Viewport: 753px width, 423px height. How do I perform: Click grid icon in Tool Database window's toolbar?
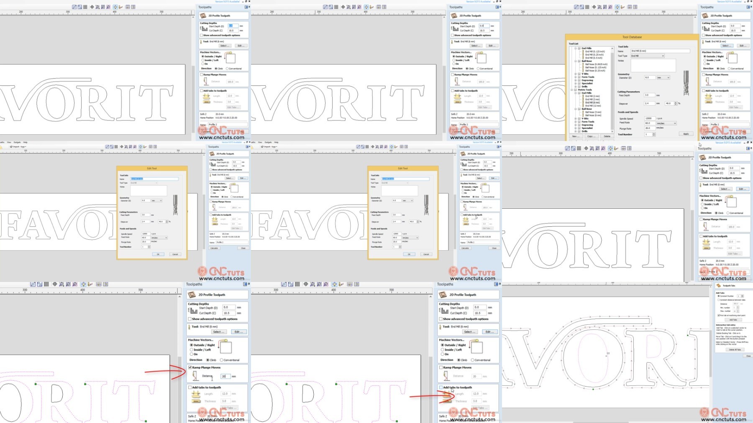[x=587, y=7]
